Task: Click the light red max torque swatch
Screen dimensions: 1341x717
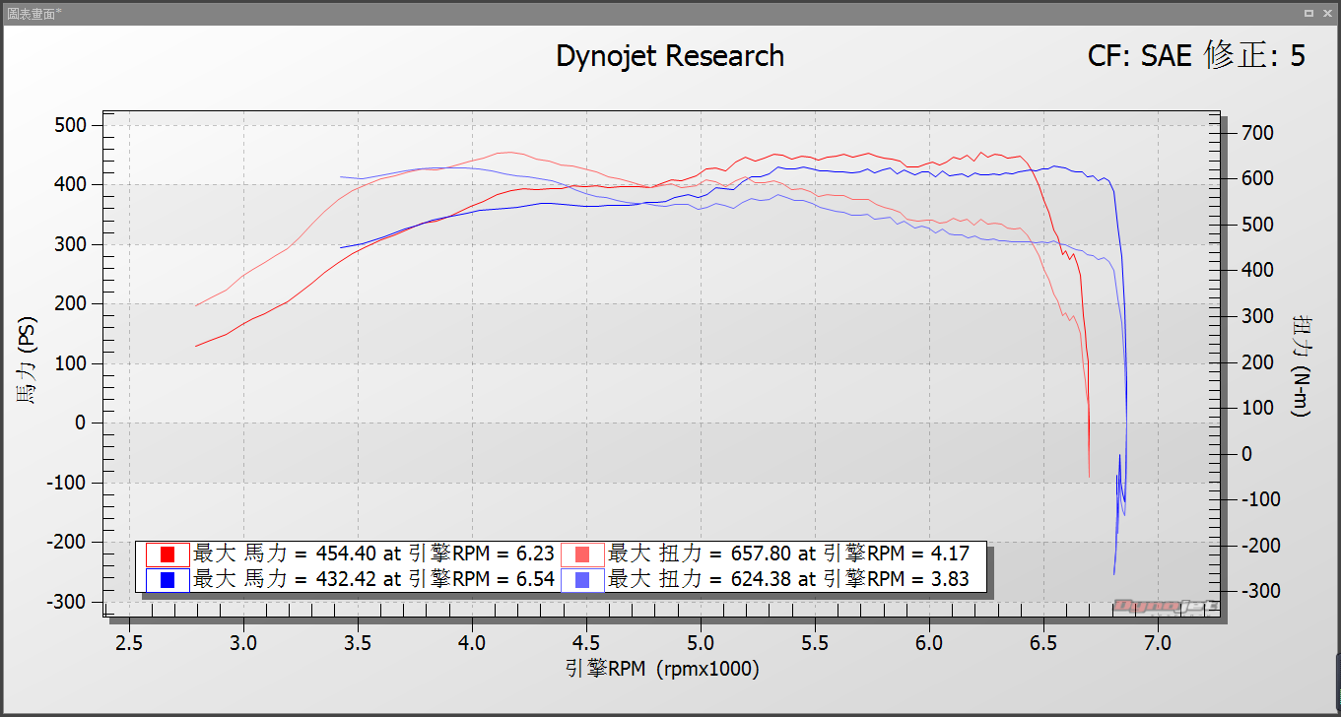Action: 582,554
